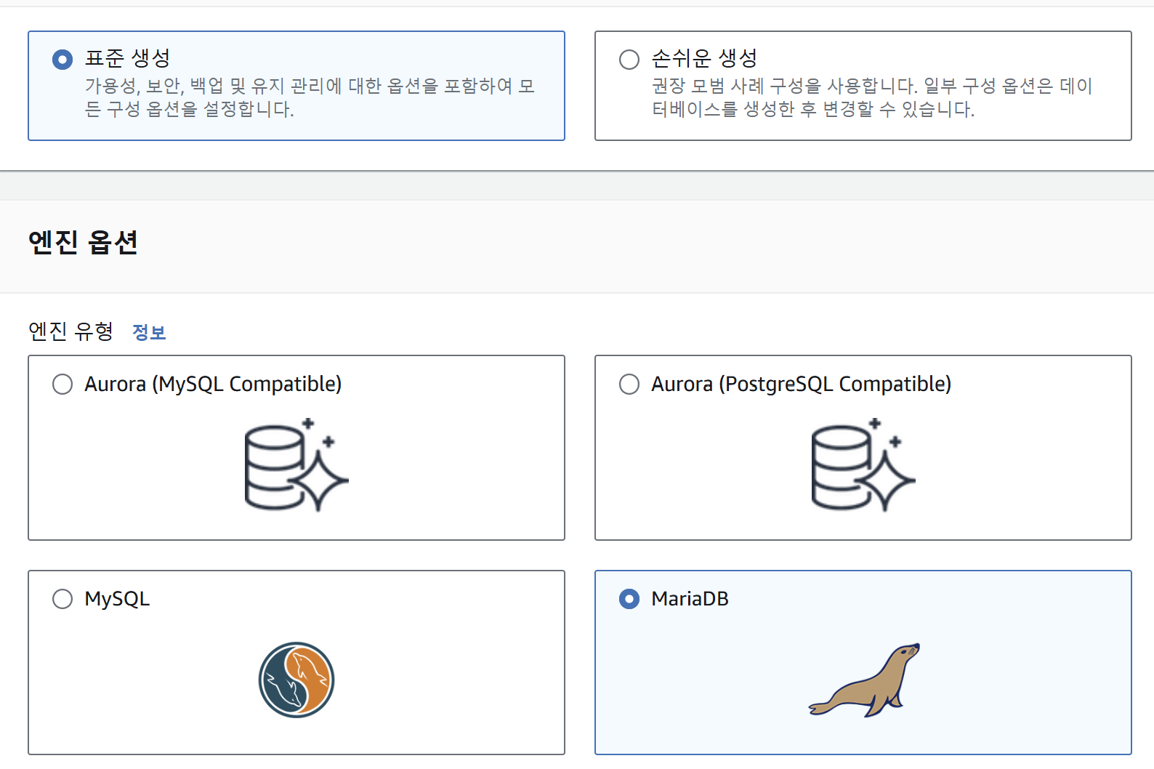The image size is (1154, 769).
Task: Select the MariaDB engine radio button
Action: click(x=629, y=599)
